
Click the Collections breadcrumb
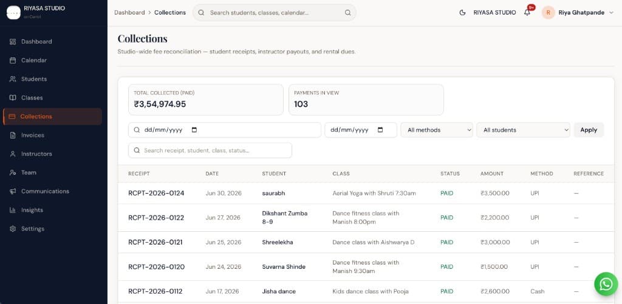tap(170, 13)
